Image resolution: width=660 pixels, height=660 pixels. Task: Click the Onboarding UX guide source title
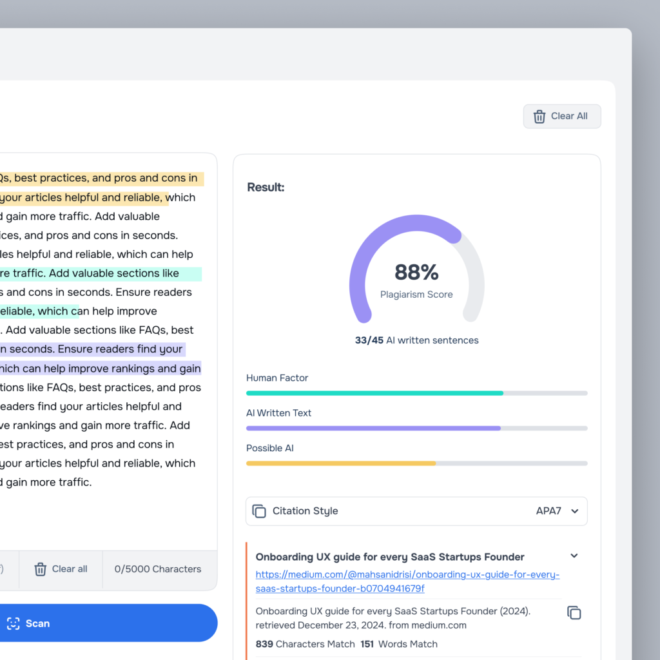390,557
